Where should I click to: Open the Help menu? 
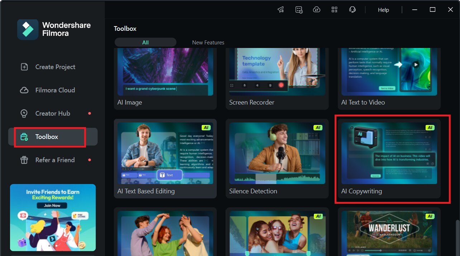point(383,10)
